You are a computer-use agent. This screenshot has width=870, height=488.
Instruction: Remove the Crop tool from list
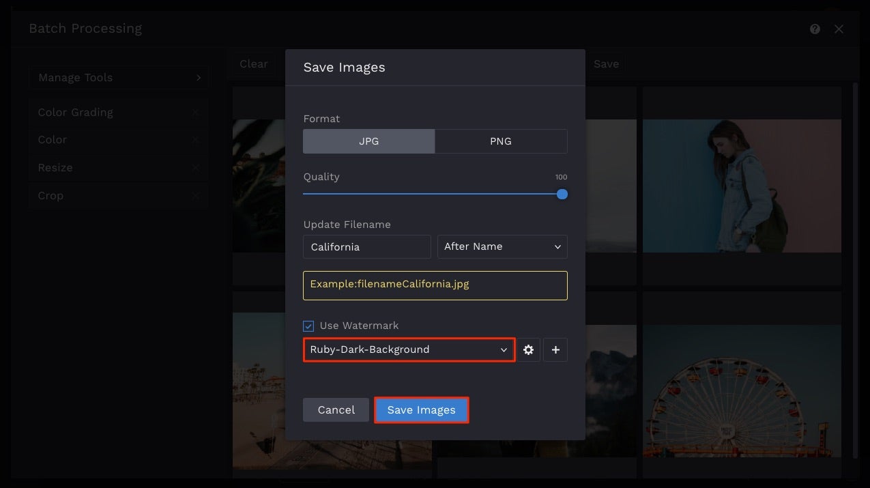click(x=196, y=196)
